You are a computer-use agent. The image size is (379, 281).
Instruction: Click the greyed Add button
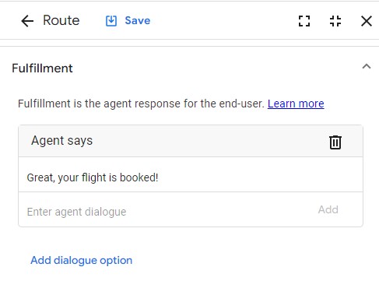(x=328, y=209)
